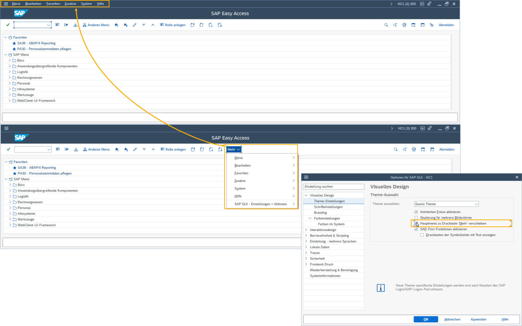Open the Zusätze menu
The width and height of the screenshot is (522, 326).
[x=70, y=4]
